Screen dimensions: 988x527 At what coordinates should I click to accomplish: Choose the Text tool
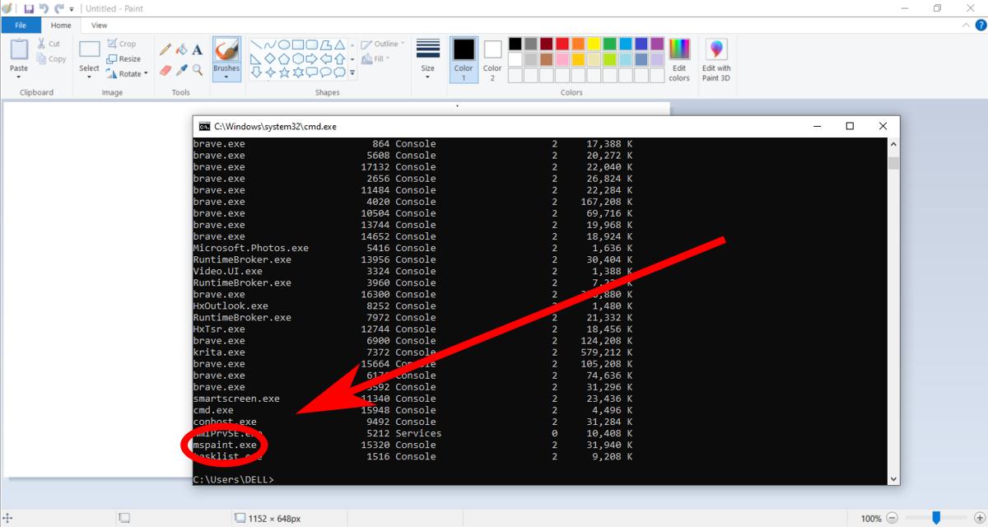pyautogui.click(x=197, y=49)
